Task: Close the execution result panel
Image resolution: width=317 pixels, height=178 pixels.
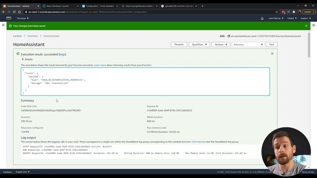Action: click(x=272, y=53)
